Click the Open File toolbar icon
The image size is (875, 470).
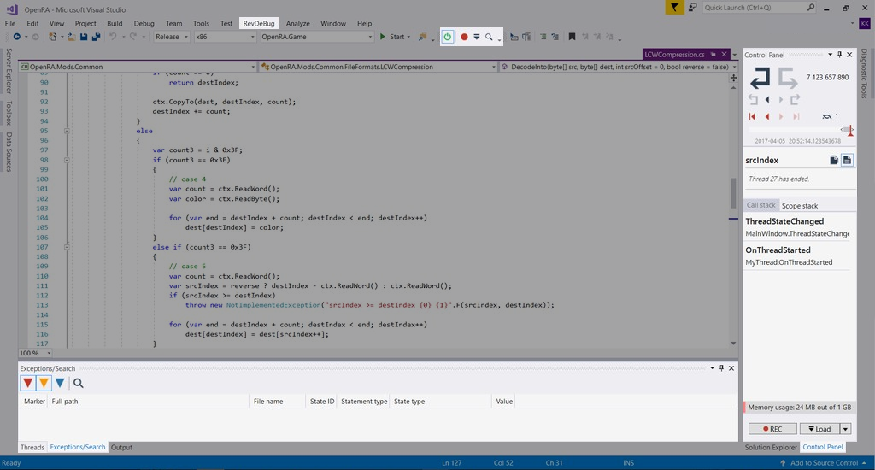(71, 37)
